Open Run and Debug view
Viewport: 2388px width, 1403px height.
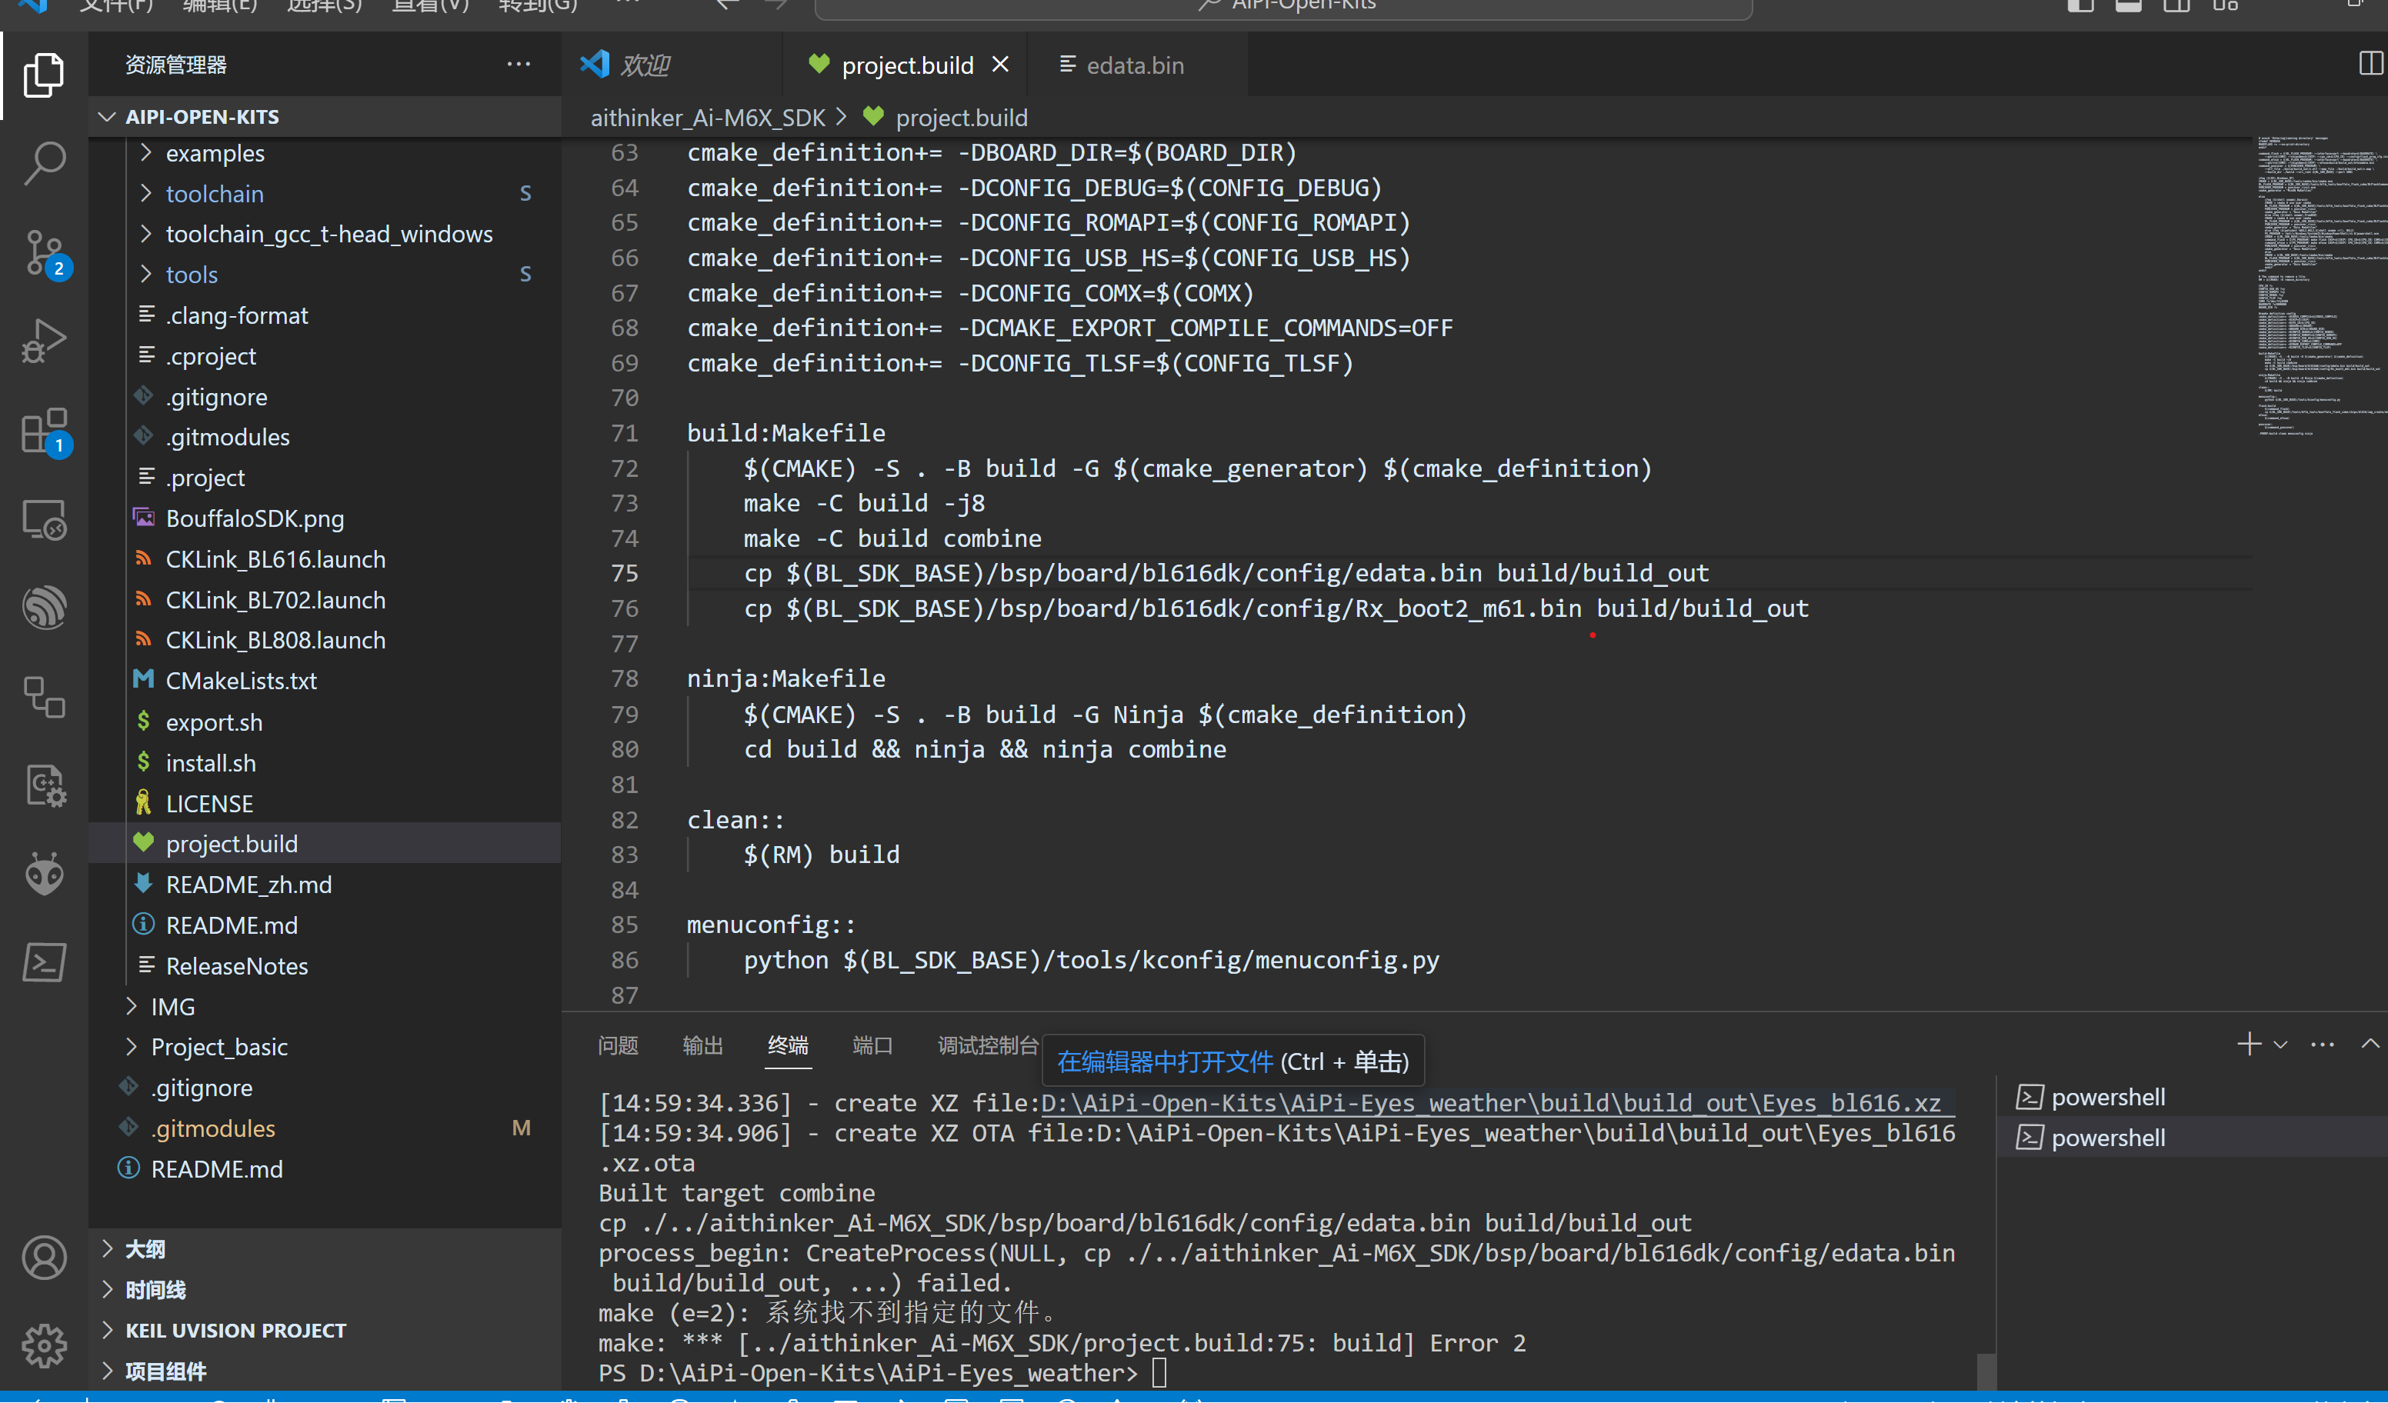(x=44, y=340)
